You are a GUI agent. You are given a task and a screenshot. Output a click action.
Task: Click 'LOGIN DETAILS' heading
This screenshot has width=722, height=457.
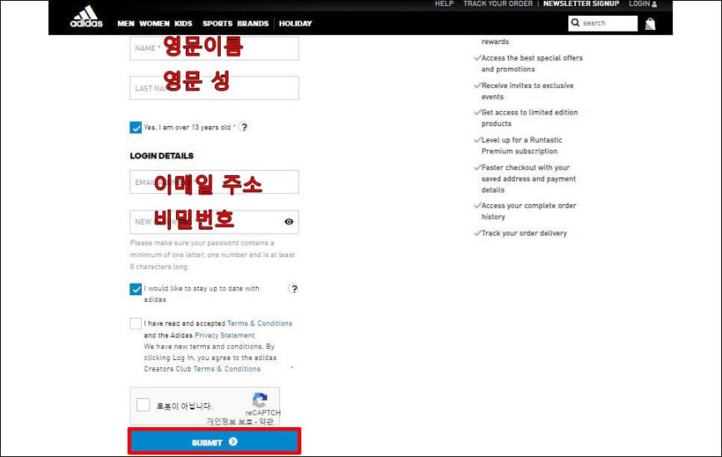(x=162, y=156)
